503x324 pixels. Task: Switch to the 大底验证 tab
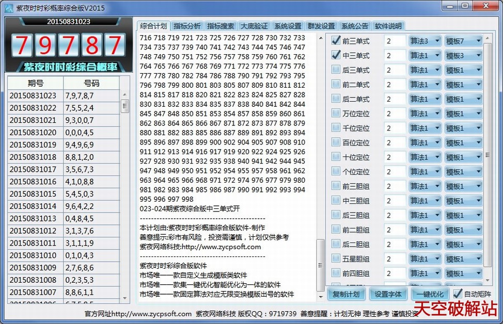(x=255, y=25)
